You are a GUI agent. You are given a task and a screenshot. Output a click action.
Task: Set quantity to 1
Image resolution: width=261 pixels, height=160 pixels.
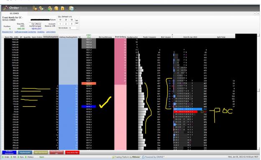tap(60, 24)
